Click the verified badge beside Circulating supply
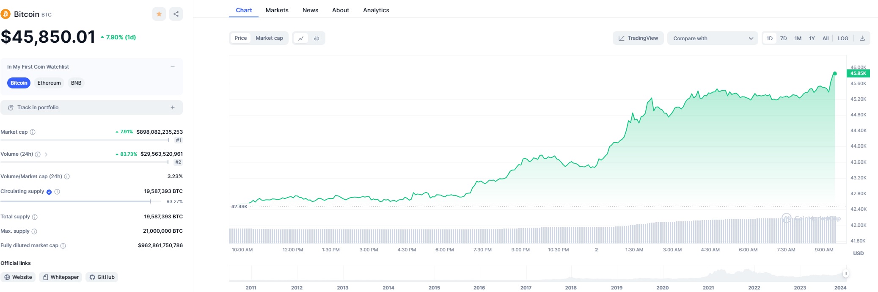Image resolution: width=878 pixels, height=292 pixels. pyautogui.click(x=49, y=192)
